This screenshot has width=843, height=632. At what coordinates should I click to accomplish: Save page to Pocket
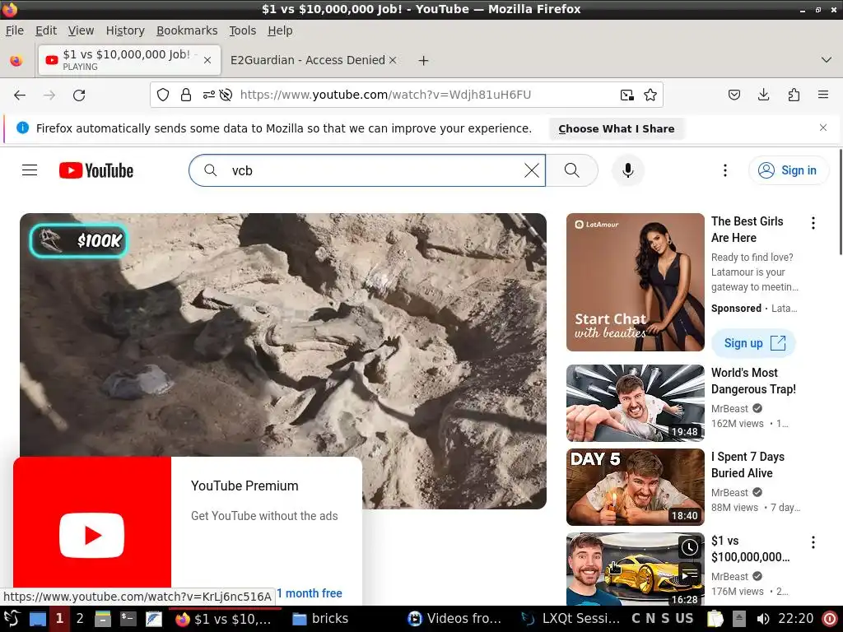point(734,95)
